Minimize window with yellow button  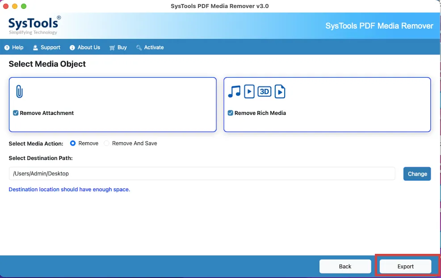15,6
